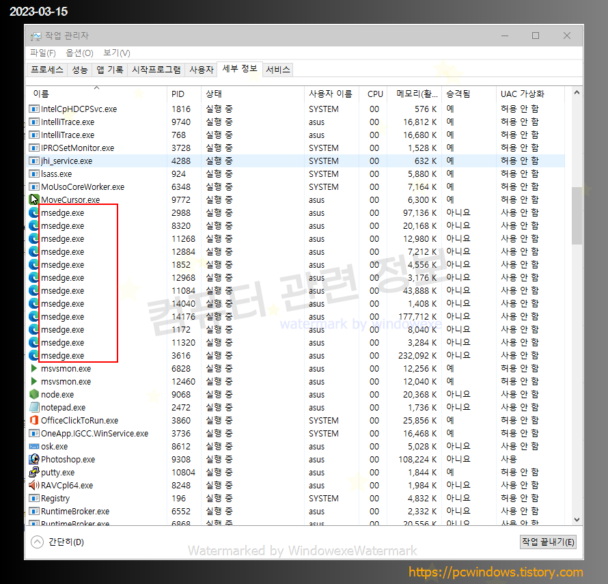Collapse view with 간단히(D) chevron

37,542
